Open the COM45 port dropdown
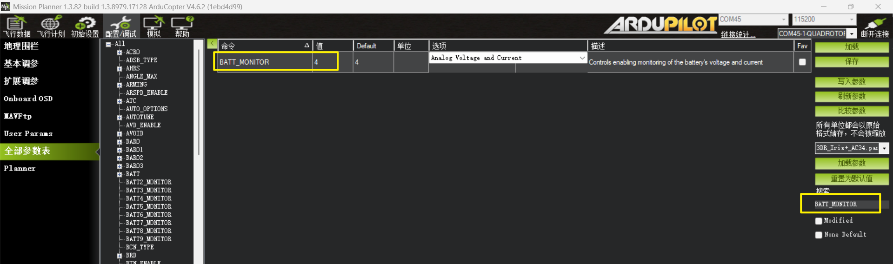The height and width of the screenshot is (264, 893). [783, 20]
